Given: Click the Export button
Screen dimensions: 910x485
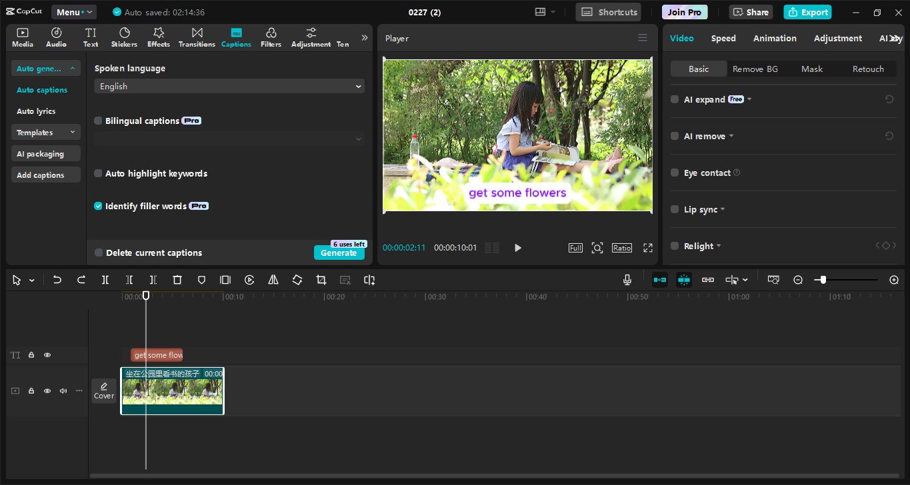Looking at the screenshot, I should click(x=807, y=12).
